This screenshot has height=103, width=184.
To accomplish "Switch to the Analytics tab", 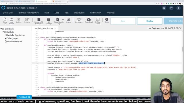I will [110, 13].
